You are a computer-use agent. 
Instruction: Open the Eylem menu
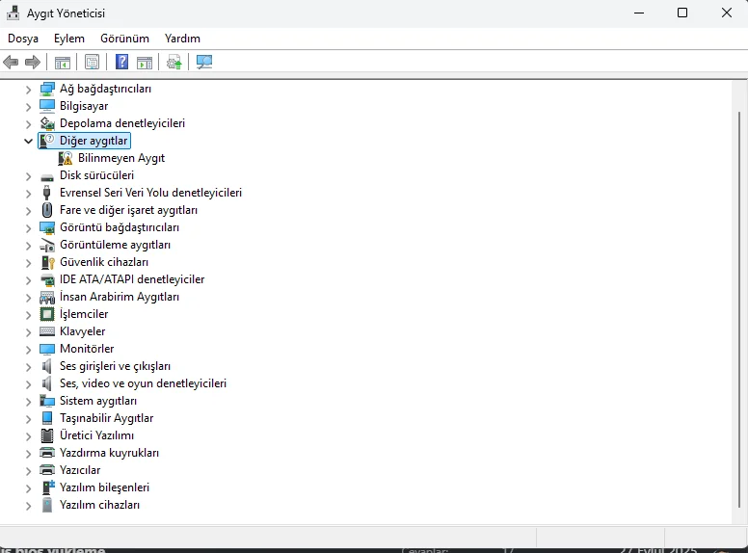click(x=69, y=39)
